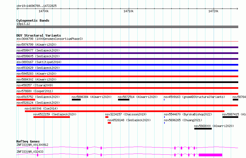Select the nsv5872514 (Almarri2020) black bar
This screenshot has height=158, width=246.
[124, 100]
